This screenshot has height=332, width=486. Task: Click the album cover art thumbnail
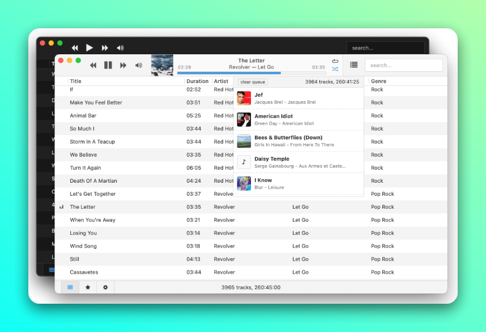pos(162,65)
